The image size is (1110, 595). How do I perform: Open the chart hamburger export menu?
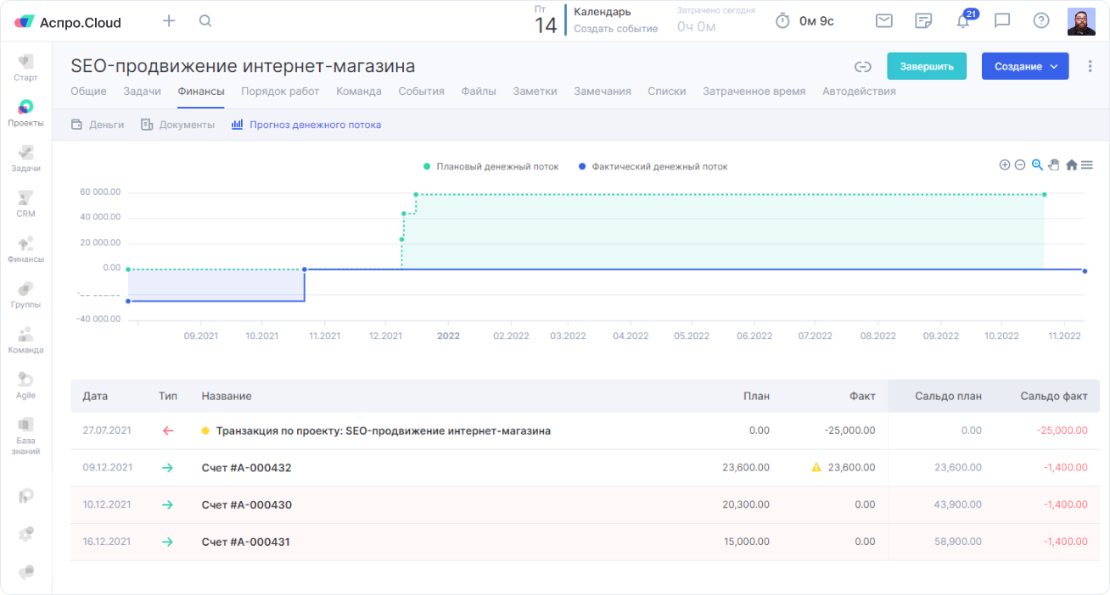coord(1087,165)
